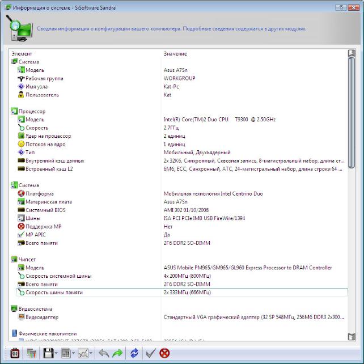Select 'Встроенный кэш L2' row
This screenshot has width=364, height=364.
pos(182,169)
